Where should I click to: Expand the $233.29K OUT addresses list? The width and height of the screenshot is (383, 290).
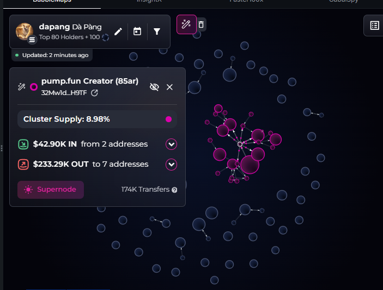tap(171, 165)
